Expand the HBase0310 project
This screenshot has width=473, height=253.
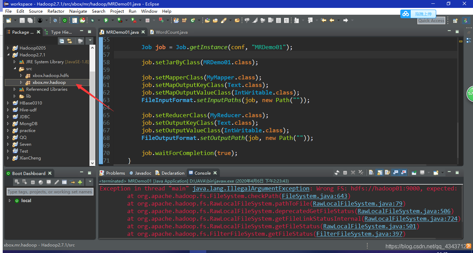point(9,103)
